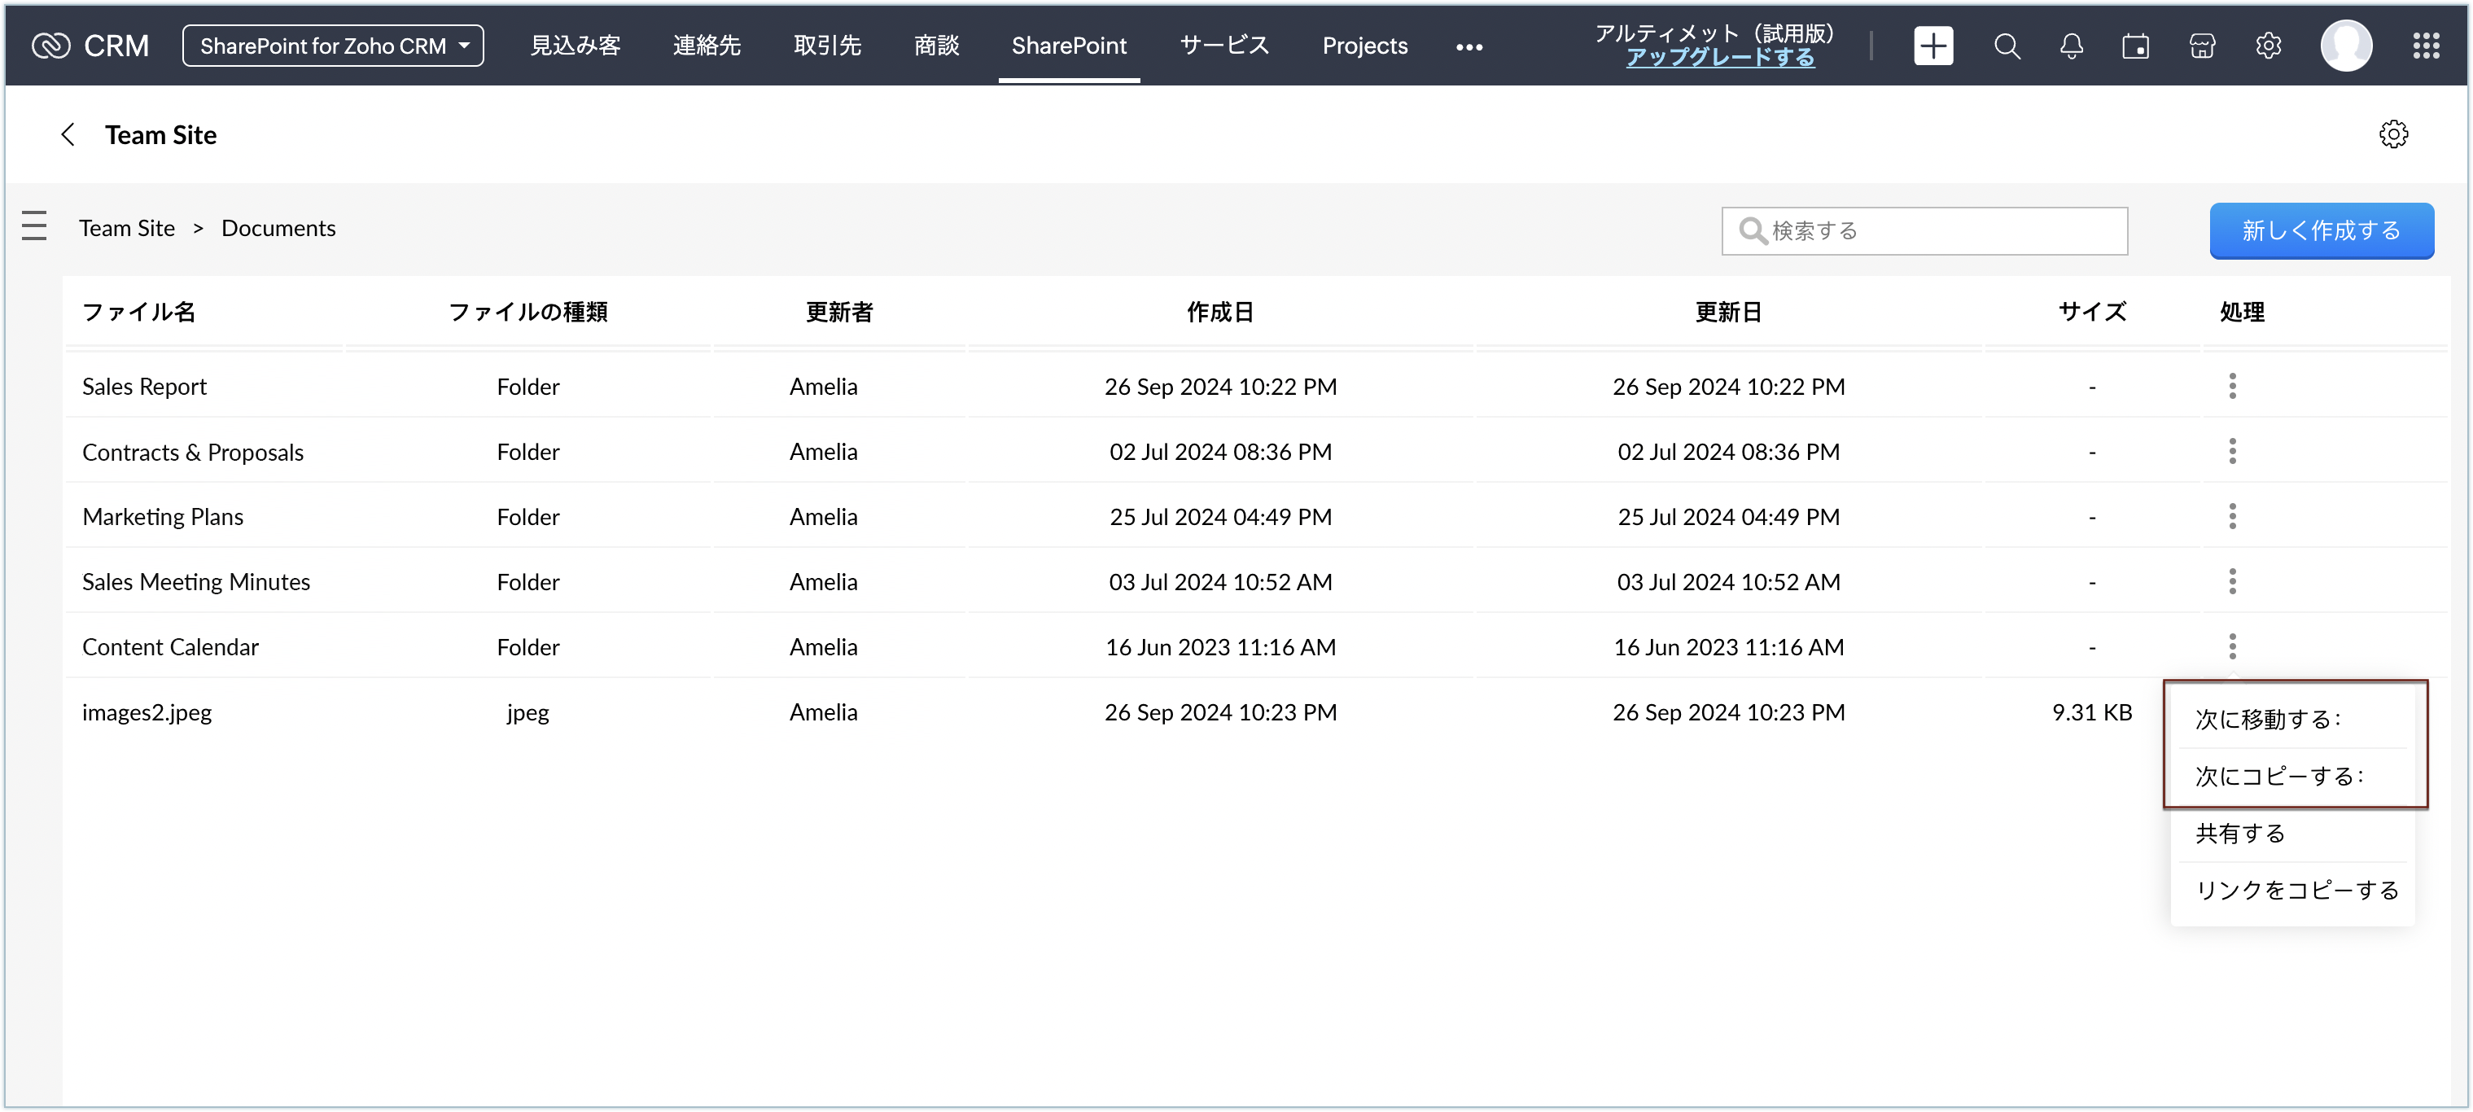Open actions menu for Marketing Plans
Screen dimensions: 2473x1112
2232,517
